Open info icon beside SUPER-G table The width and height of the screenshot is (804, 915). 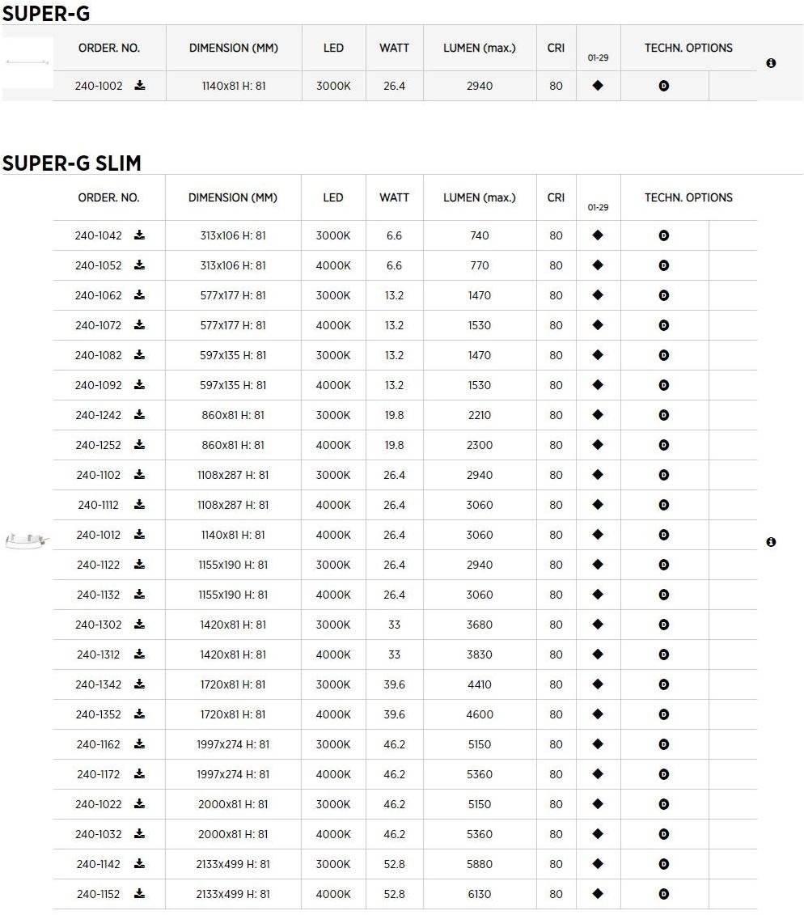(x=771, y=63)
